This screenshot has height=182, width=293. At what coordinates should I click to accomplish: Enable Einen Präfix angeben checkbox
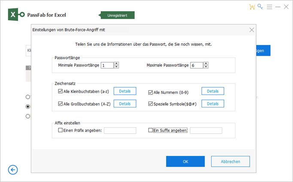click(60, 130)
